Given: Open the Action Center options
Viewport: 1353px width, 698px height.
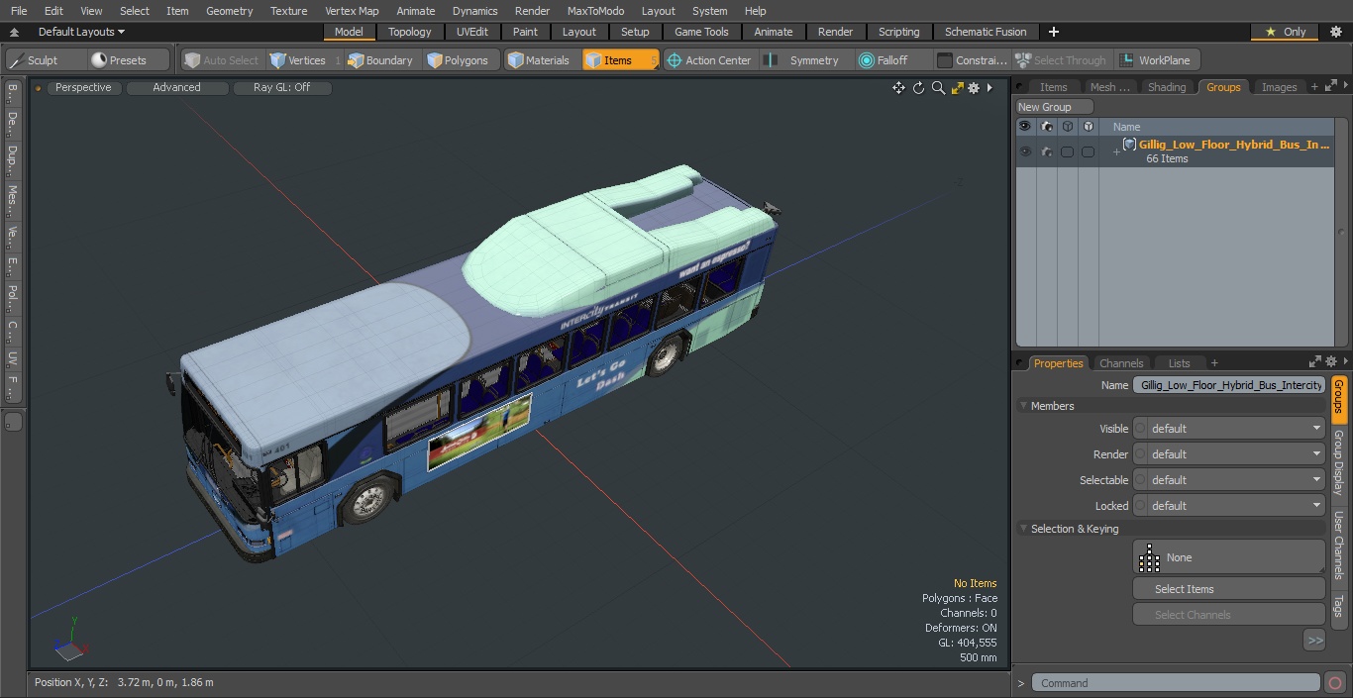Looking at the screenshot, I should click(x=708, y=60).
